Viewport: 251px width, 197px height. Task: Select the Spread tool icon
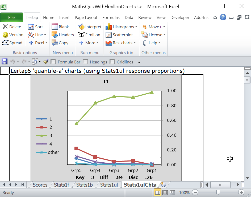(5, 43)
